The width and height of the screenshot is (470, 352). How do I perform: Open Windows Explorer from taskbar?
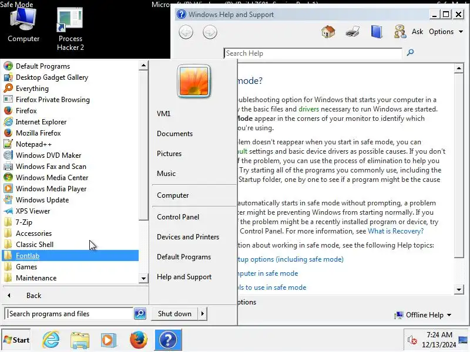click(80, 340)
